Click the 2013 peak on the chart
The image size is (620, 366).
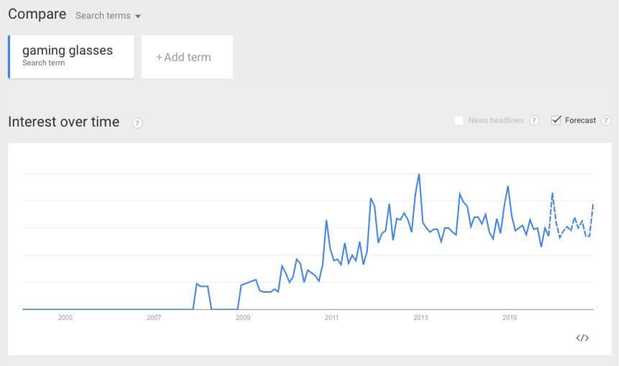419,174
